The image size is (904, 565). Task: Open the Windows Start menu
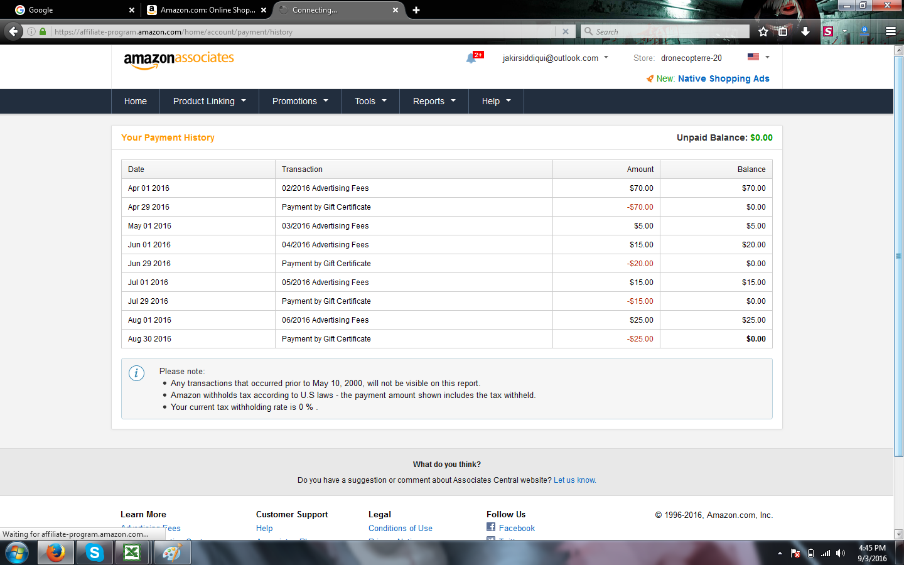(17, 553)
